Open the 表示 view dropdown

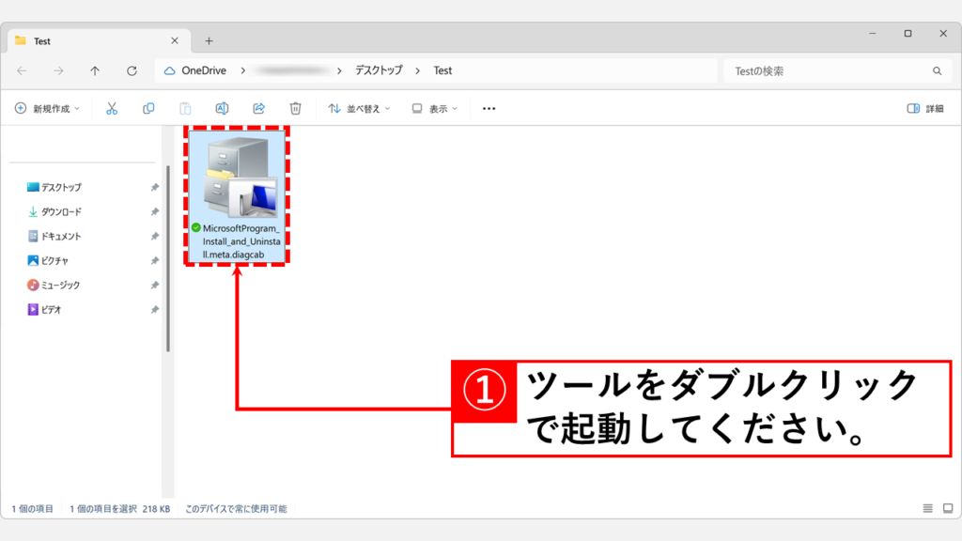434,109
